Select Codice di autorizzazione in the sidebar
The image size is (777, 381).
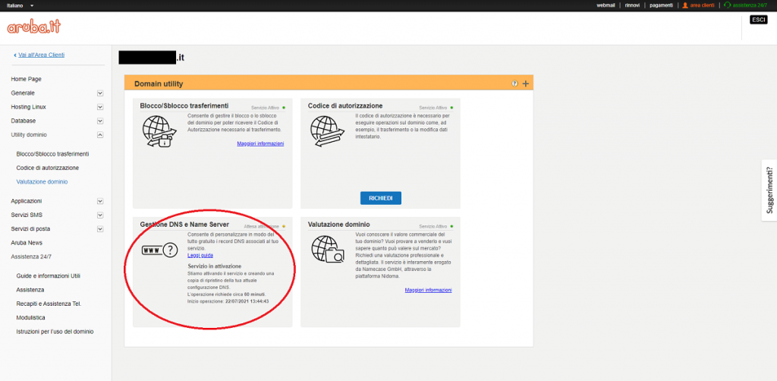(x=48, y=168)
